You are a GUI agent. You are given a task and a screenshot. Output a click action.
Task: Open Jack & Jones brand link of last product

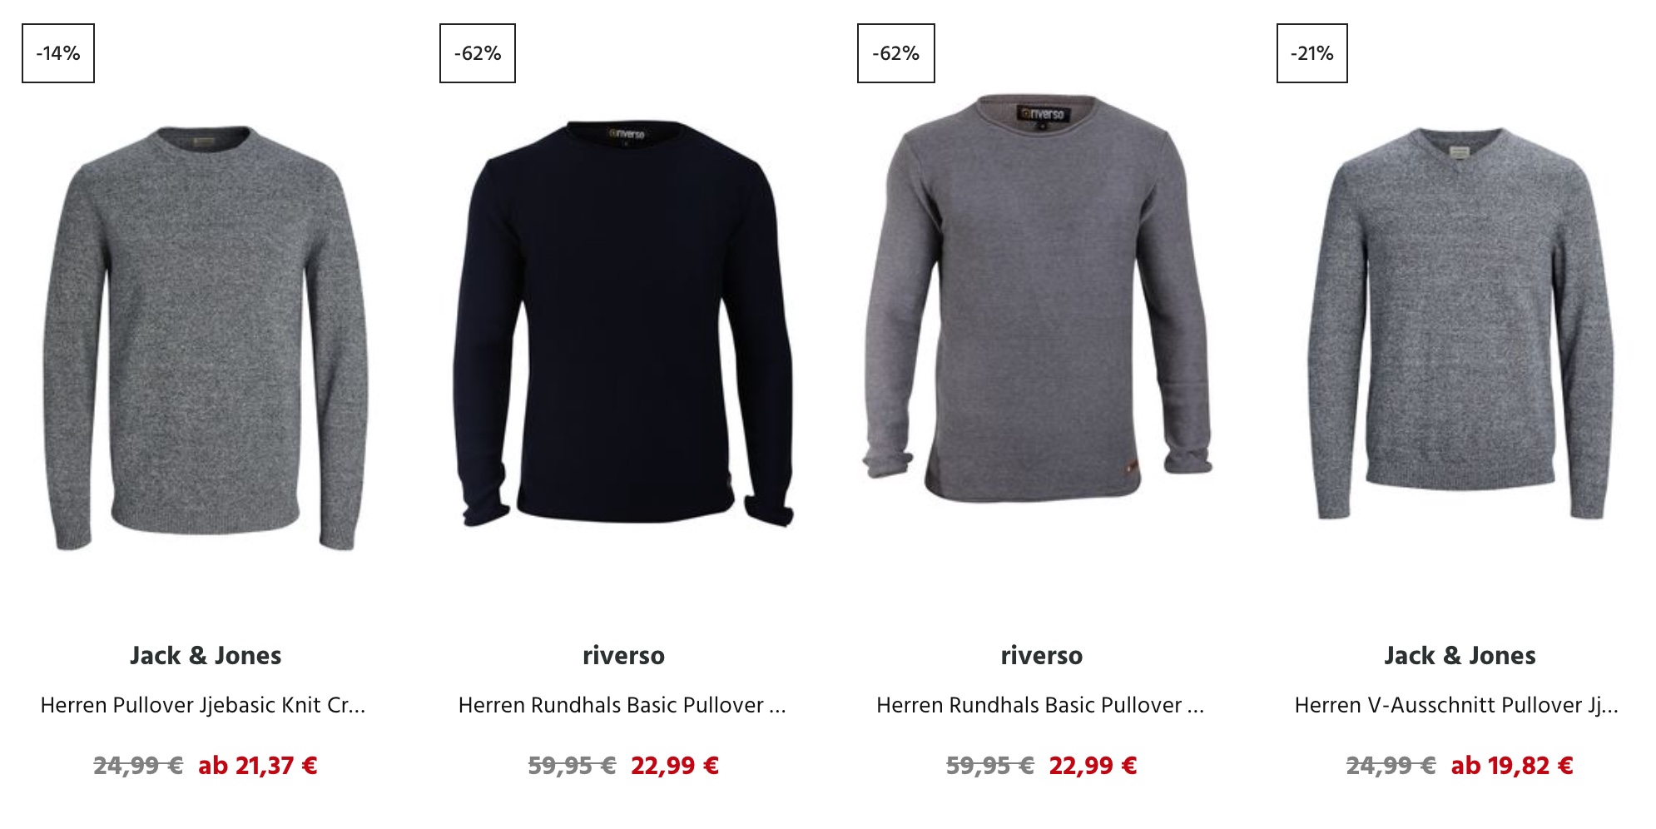click(1460, 656)
